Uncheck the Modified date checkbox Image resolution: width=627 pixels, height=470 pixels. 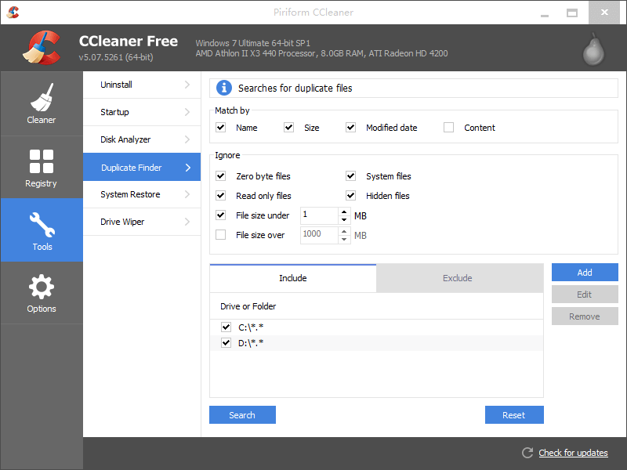[x=351, y=128]
